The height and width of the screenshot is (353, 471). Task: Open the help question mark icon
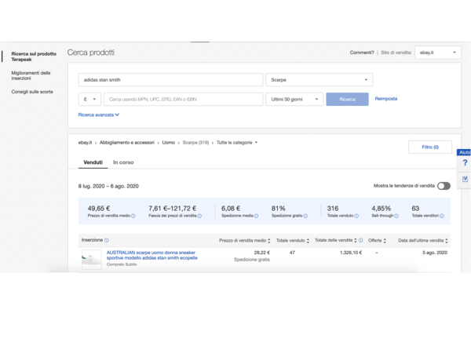(465, 162)
